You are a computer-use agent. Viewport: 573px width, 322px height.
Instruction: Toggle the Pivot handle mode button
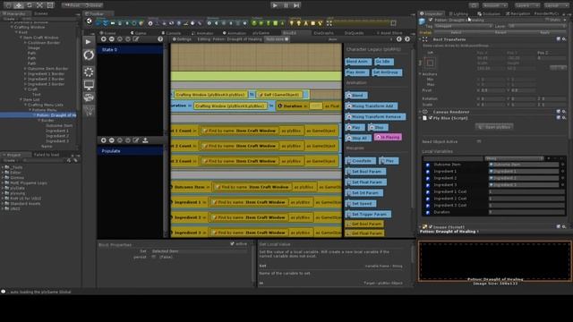pos(72,5)
